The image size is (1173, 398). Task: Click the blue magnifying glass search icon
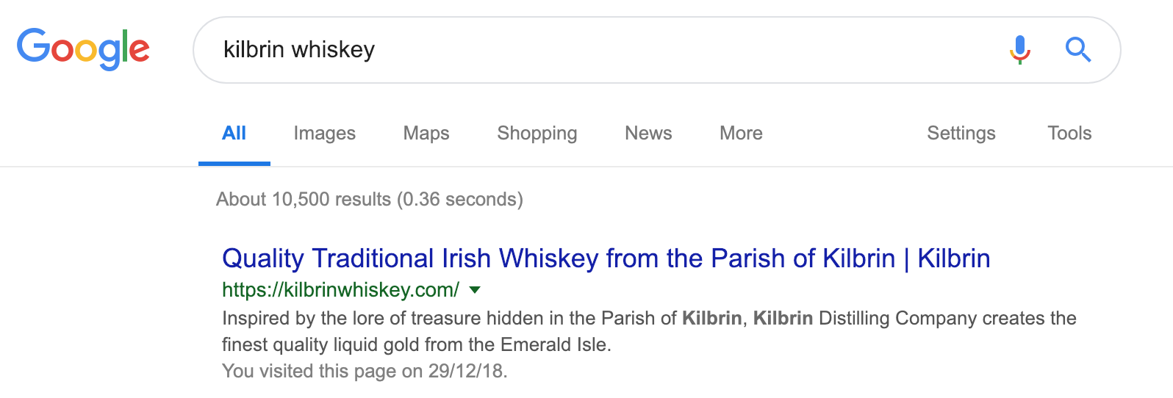(1077, 49)
